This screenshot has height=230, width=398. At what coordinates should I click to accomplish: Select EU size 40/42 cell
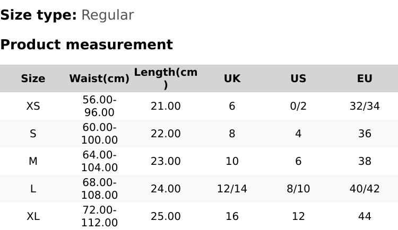pyautogui.click(x=365, y=189)
